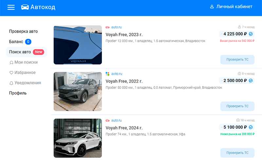The image size is (262, 164).
Task: Open Мои поиски
Action: pyautogui.click(x=26, y=62)
